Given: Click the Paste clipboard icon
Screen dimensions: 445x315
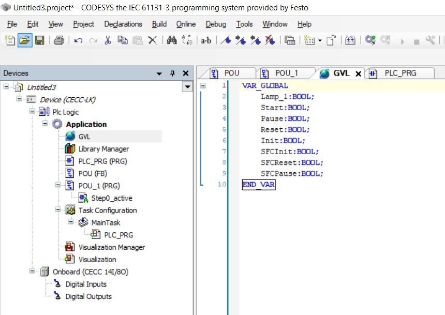Looking at the screenshot, I should tap(138, 40).
